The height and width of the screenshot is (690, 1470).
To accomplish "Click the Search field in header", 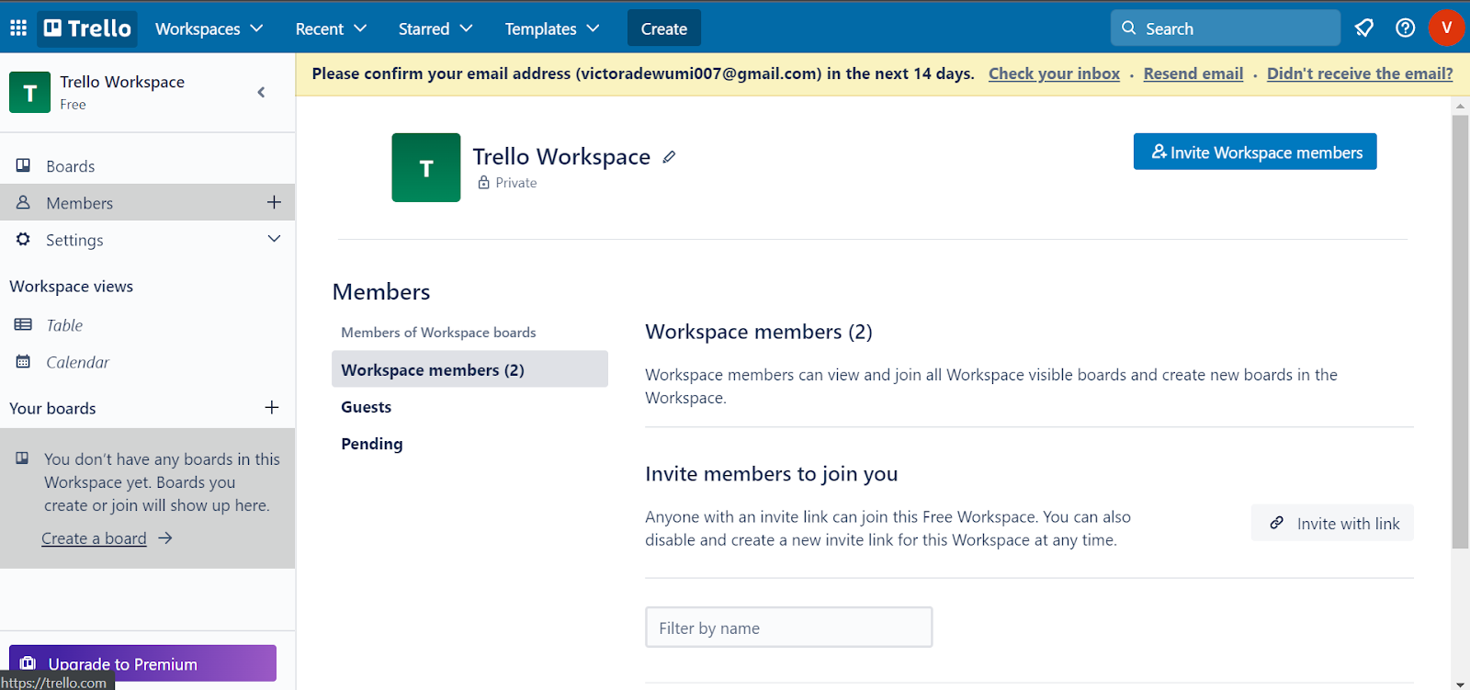I will point(1226,28).
